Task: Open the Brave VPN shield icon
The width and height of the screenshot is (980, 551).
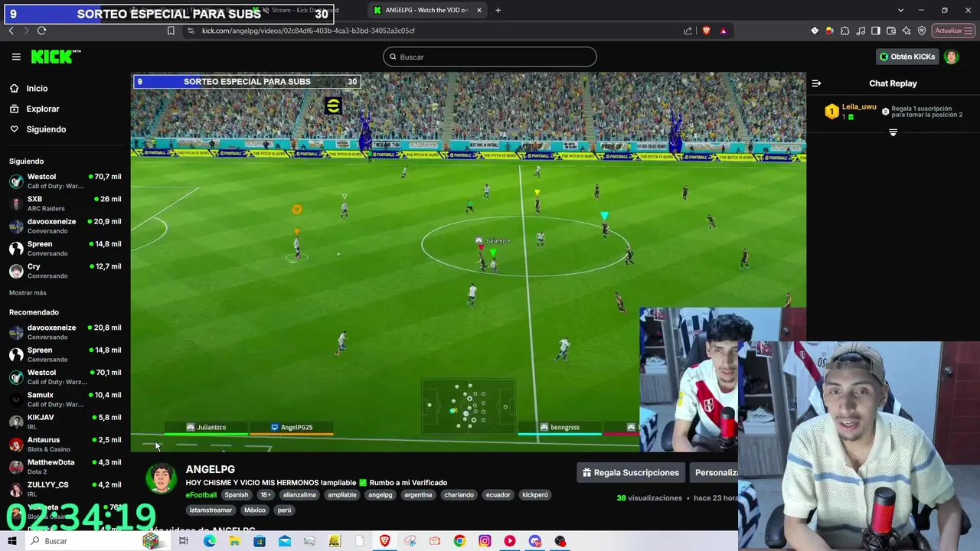Action: pos(922,31)
